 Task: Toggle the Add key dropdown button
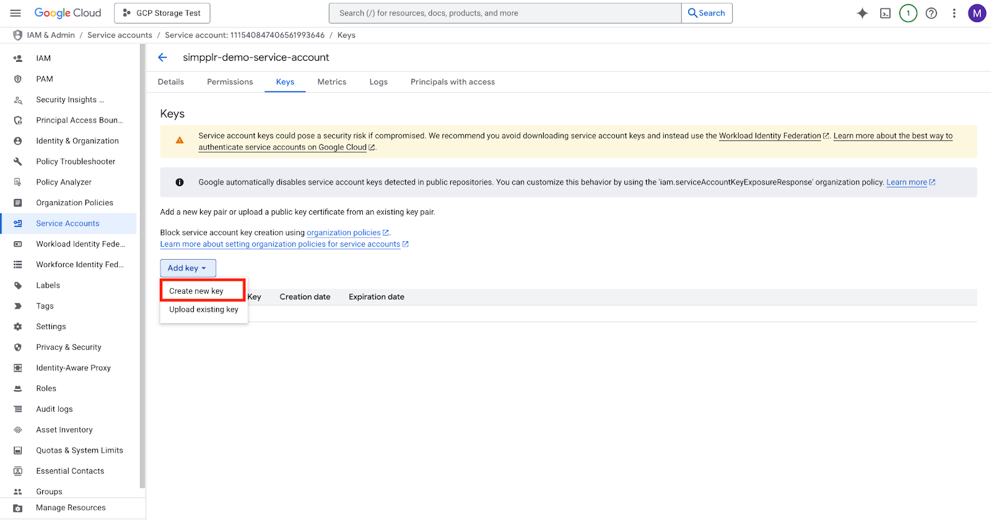(188, 268)
